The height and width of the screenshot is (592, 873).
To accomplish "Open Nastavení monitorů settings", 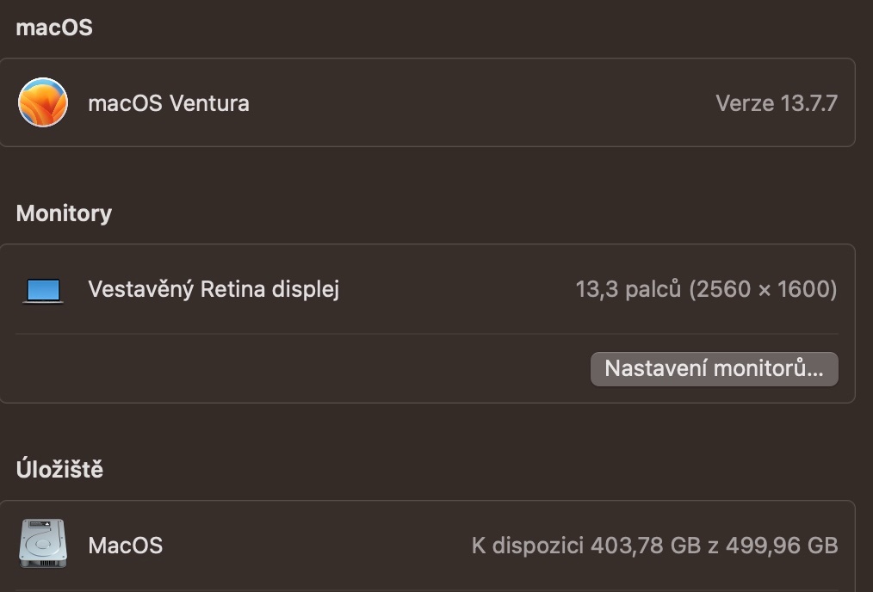I will [x=714, y=368].
